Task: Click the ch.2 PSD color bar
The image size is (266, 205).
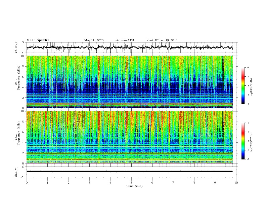Action: pos(243,141)
